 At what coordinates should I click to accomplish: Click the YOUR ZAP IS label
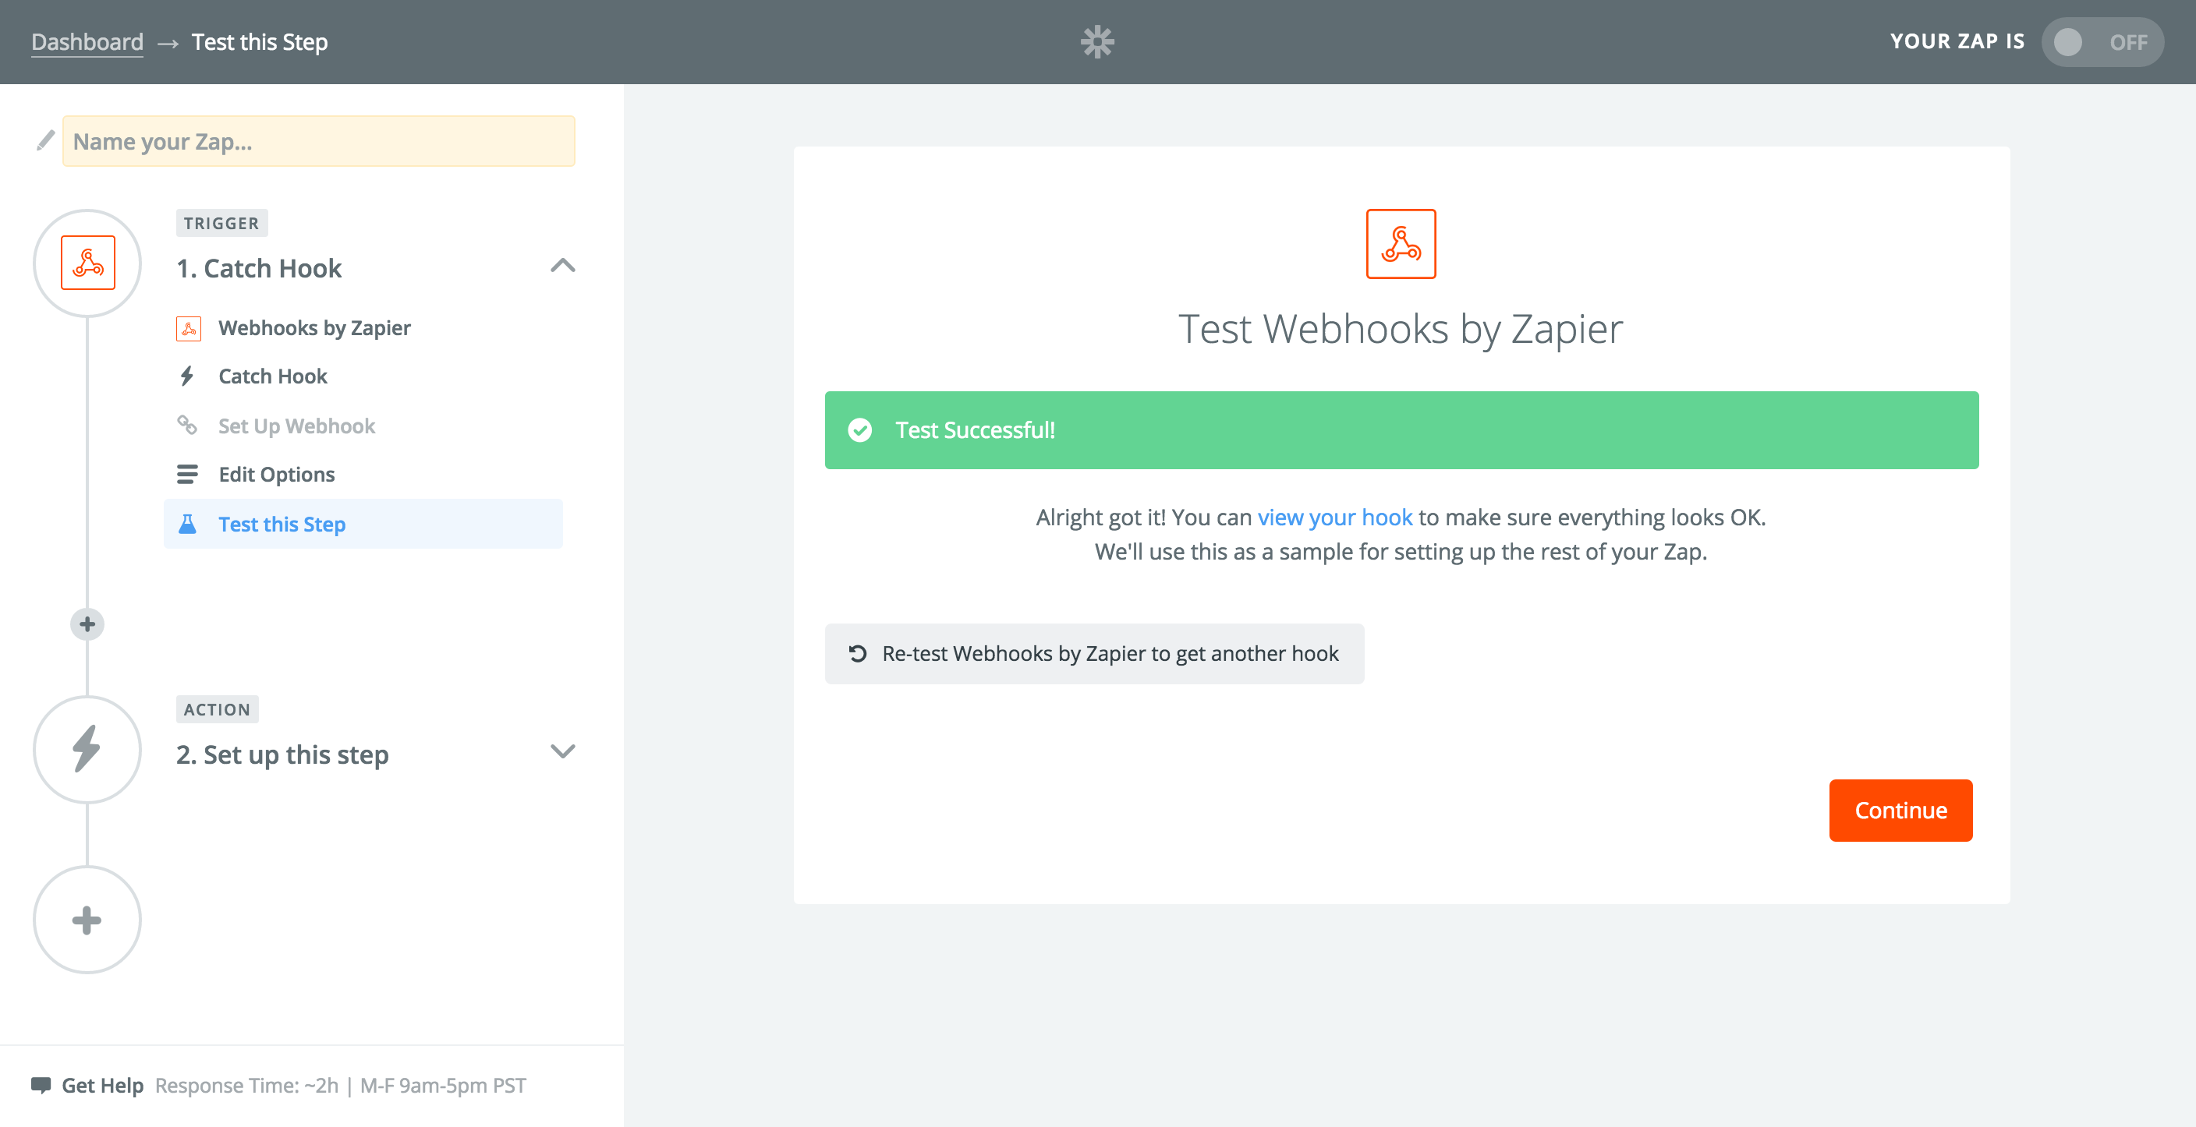pyautogui.click(x=1957, y=42)
